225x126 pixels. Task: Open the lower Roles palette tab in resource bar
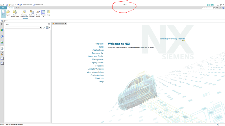pyautogui.click(x=2, y=63)
